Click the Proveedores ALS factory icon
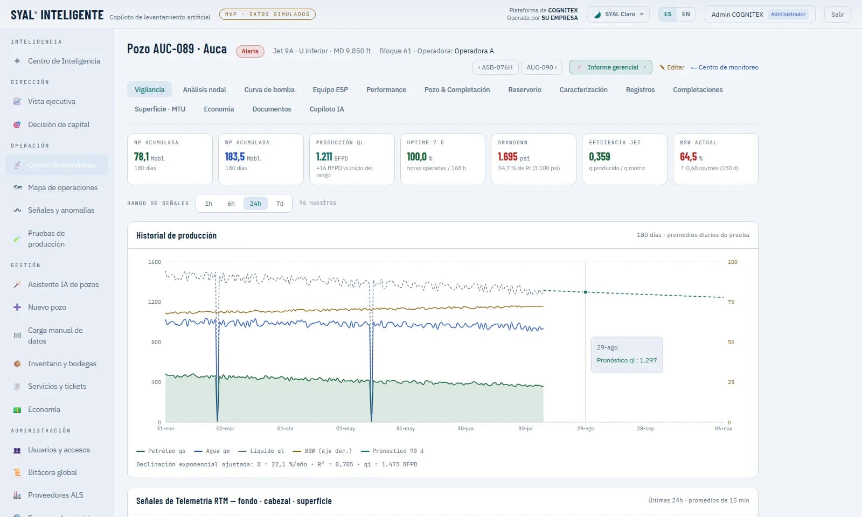The width and height of the screenshot is (862, 517). pos(17,495)
